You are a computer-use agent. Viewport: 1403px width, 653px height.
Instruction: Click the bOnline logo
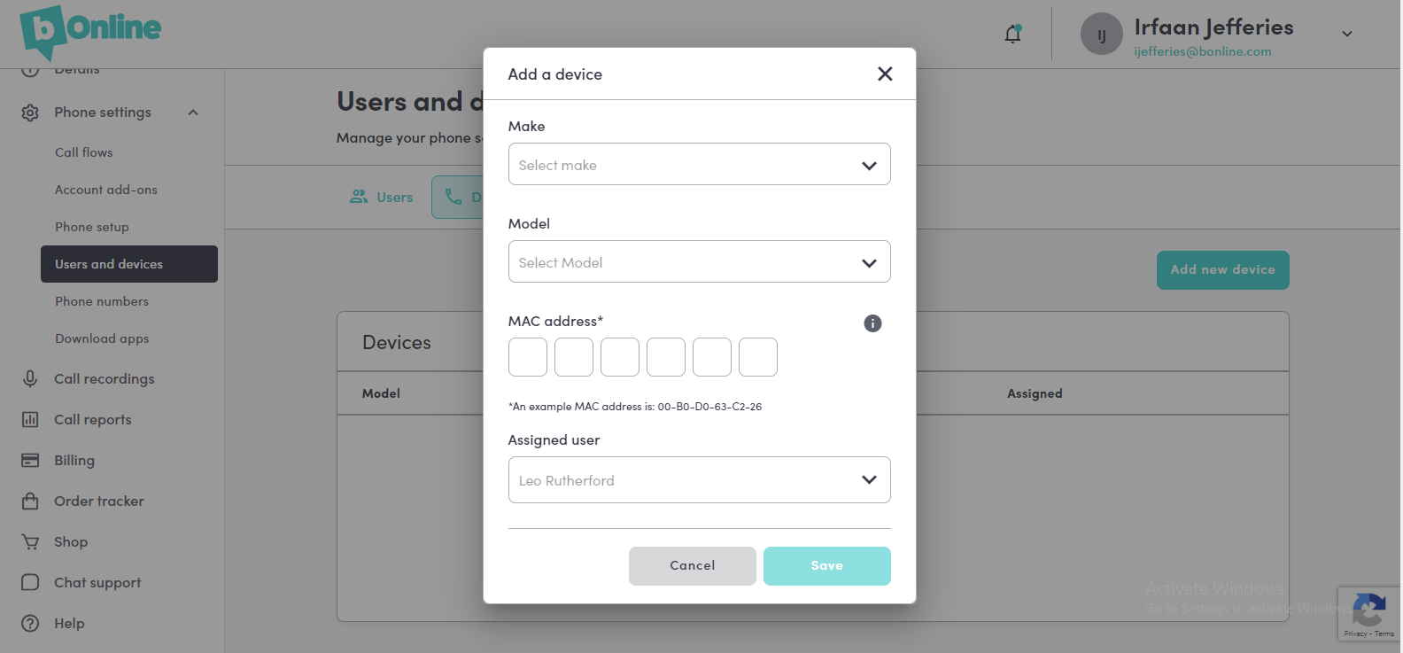point(90,30)
